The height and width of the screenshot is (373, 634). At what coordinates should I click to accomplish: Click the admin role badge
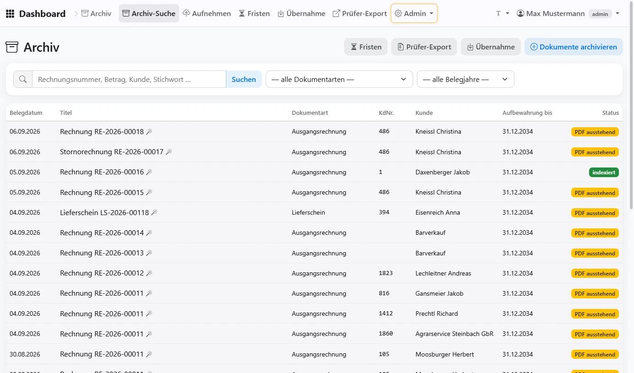(600, 14)
